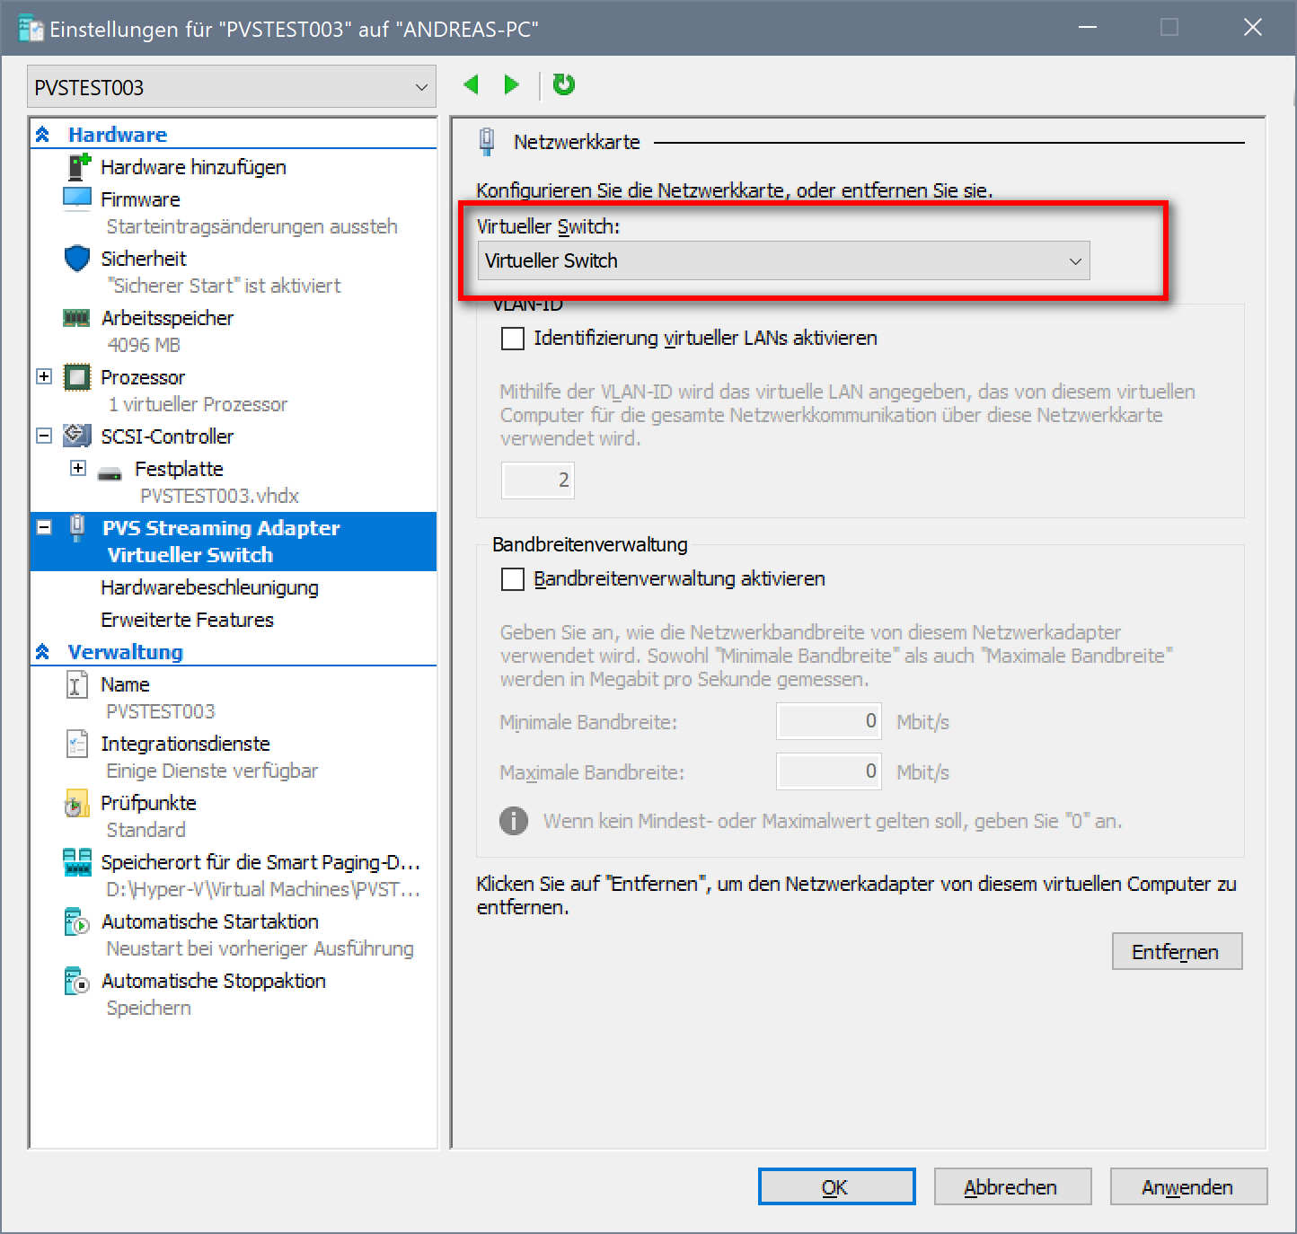
Task: Click the green refresh icon
Action: click(563, 84)
